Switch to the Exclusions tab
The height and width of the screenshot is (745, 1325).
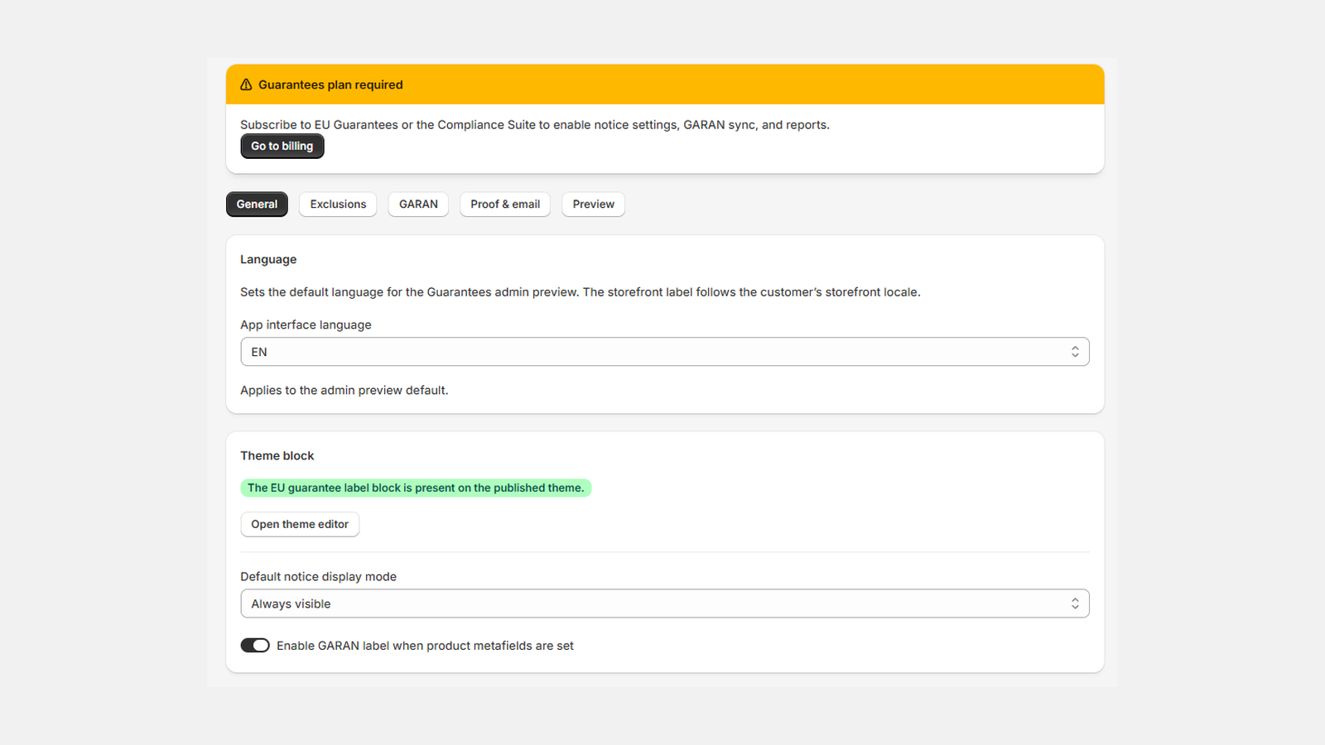tap(338, 204)
